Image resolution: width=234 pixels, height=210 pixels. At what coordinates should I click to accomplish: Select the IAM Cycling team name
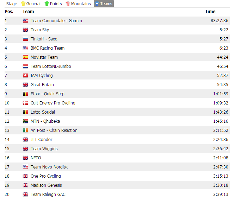(42, 76)
